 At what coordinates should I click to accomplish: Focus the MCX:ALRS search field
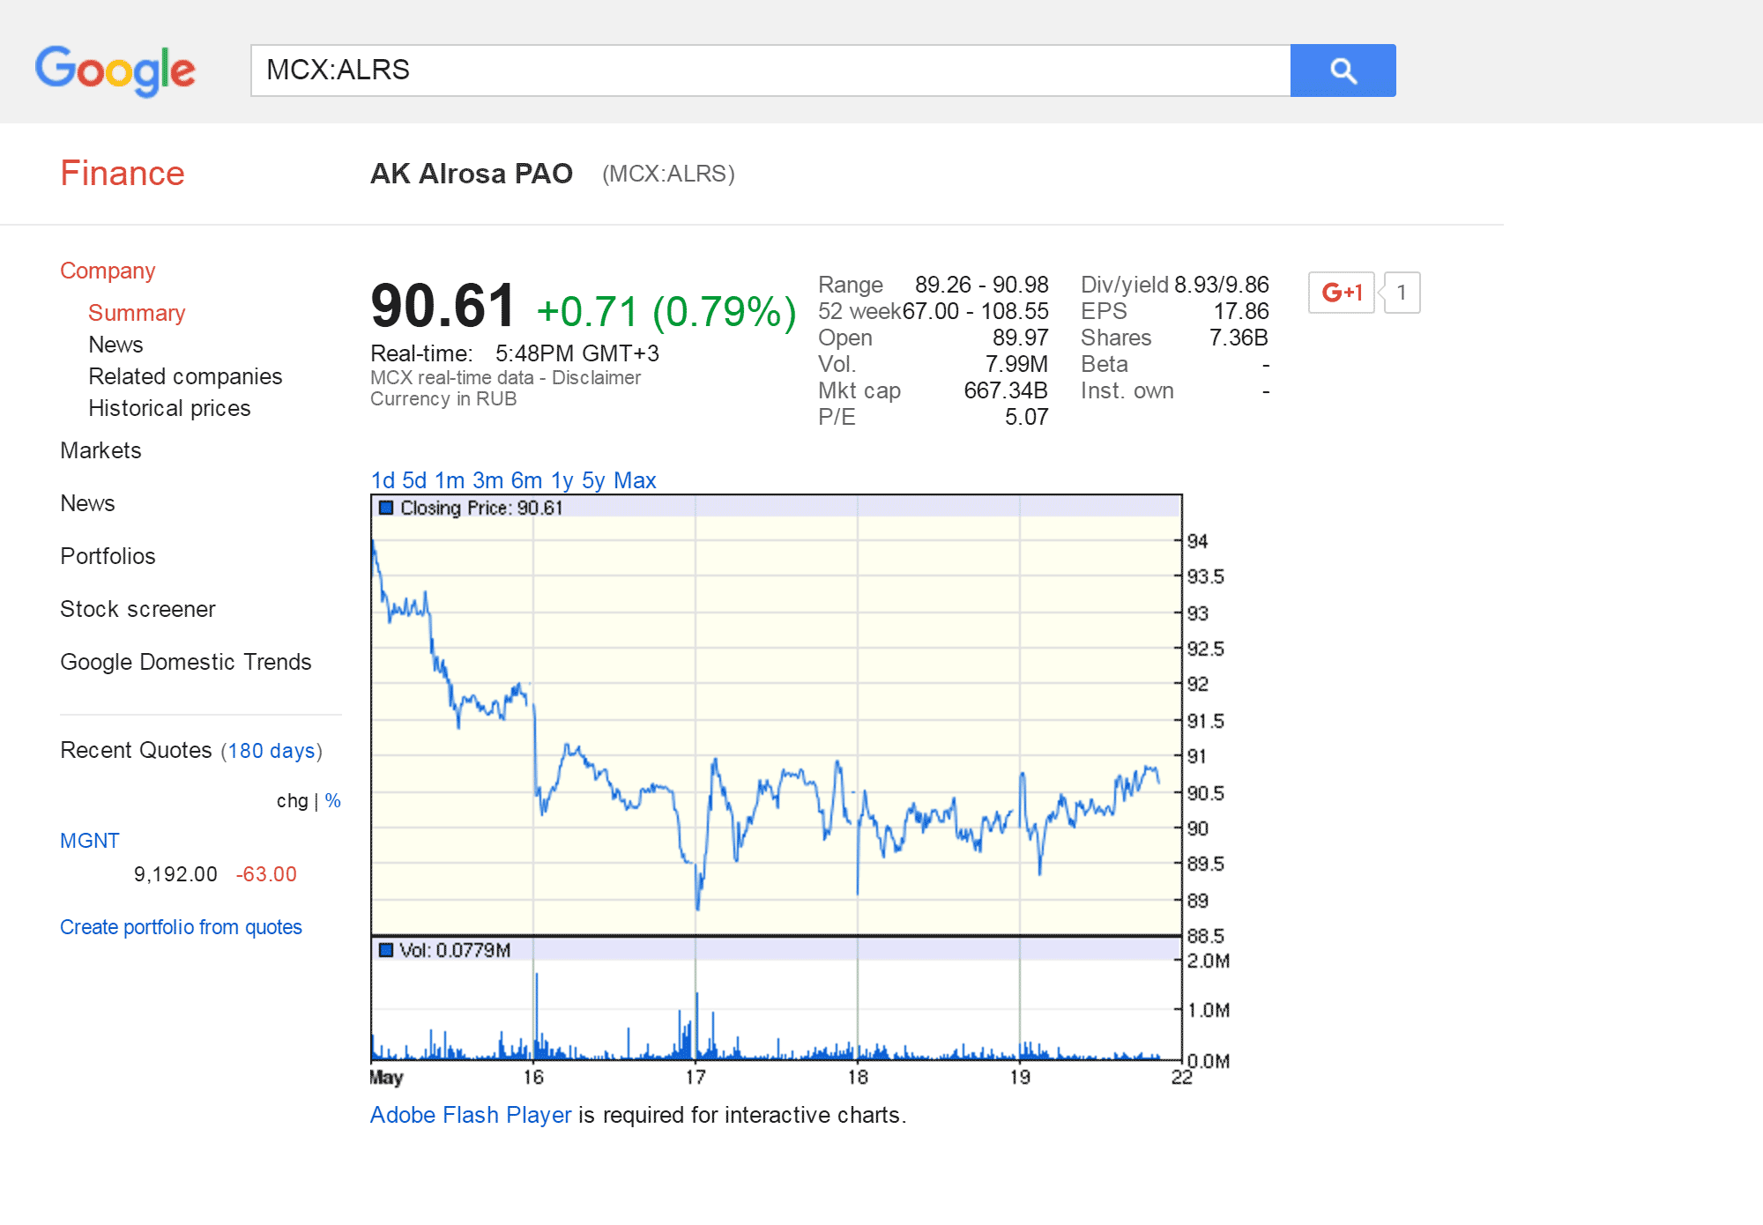pos(770,71)
